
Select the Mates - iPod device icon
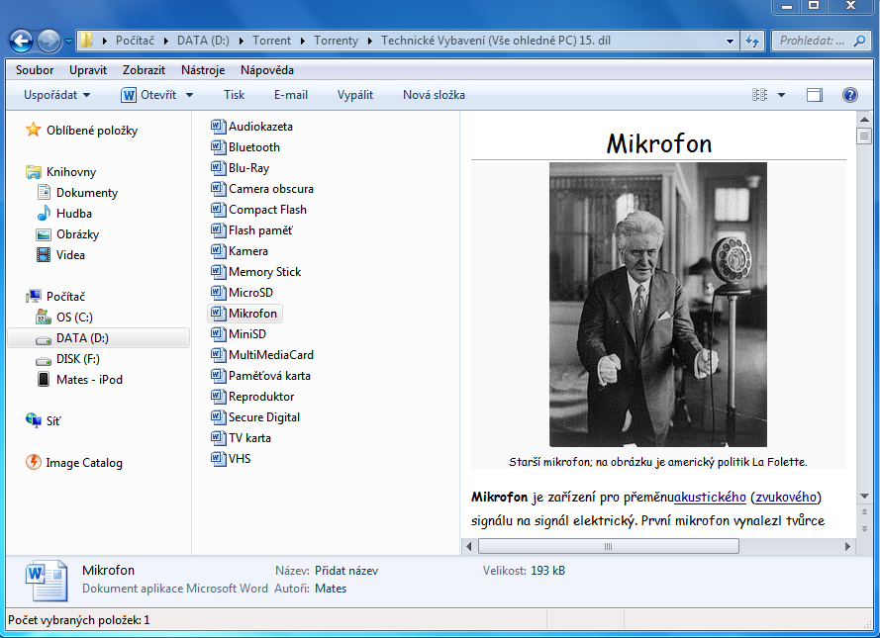pos(44,380)
